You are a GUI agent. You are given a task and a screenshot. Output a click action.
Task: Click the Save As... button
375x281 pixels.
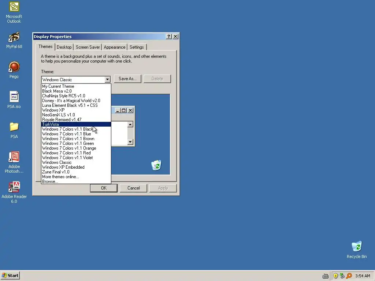[127, 79]
